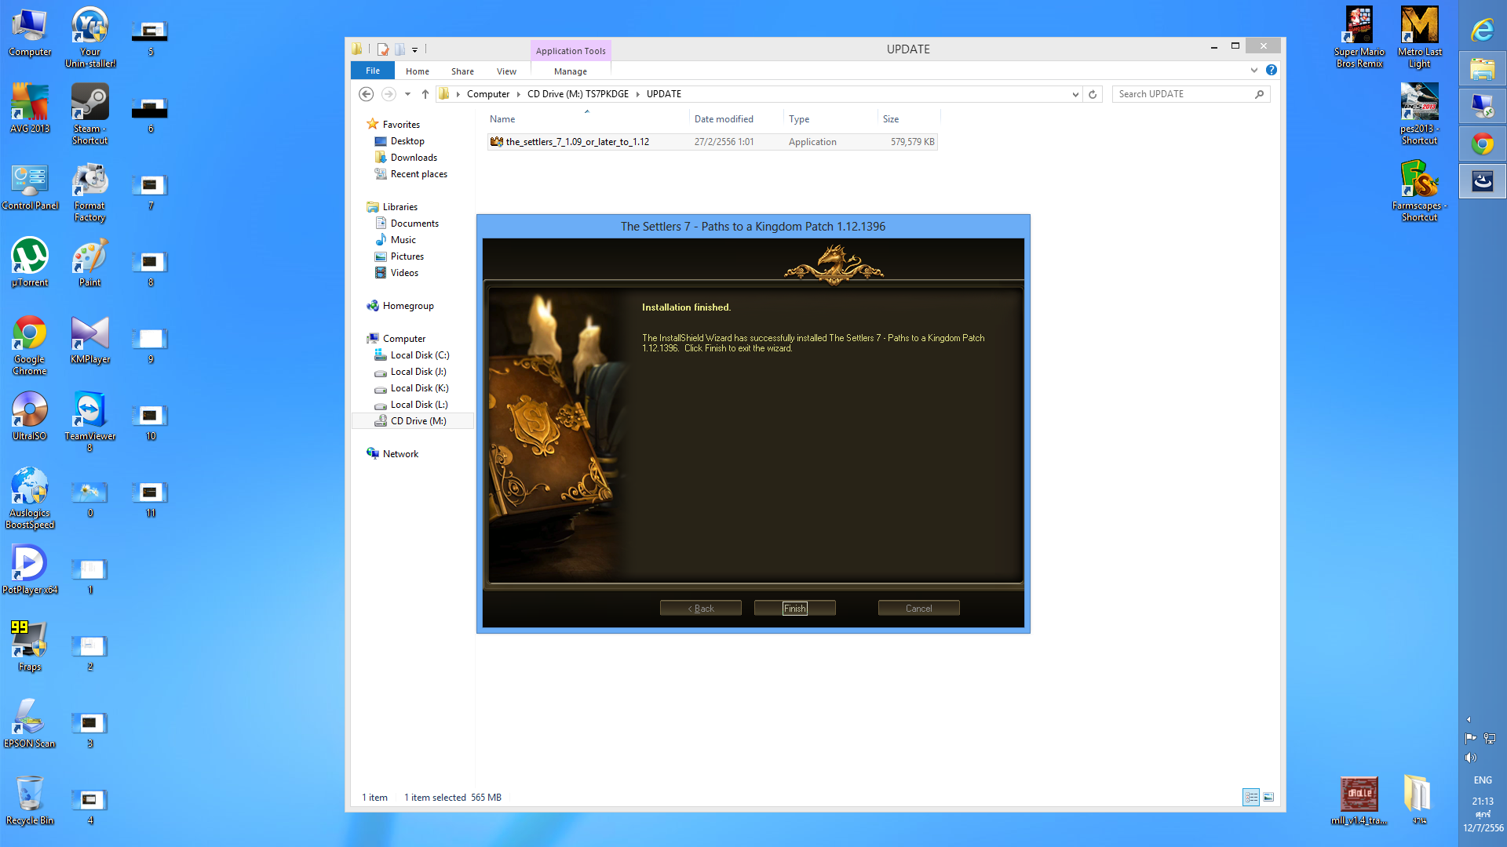This screenshot has height=847, width=1507.
Task: Open recent locations dropdown arrow
Action: pos(407,94)
